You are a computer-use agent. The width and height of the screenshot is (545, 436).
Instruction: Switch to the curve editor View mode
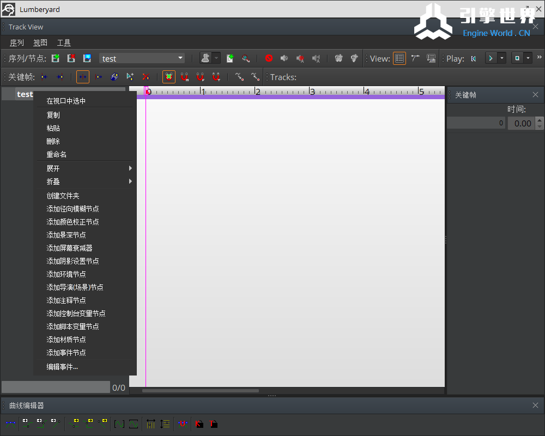coord(415,58)
